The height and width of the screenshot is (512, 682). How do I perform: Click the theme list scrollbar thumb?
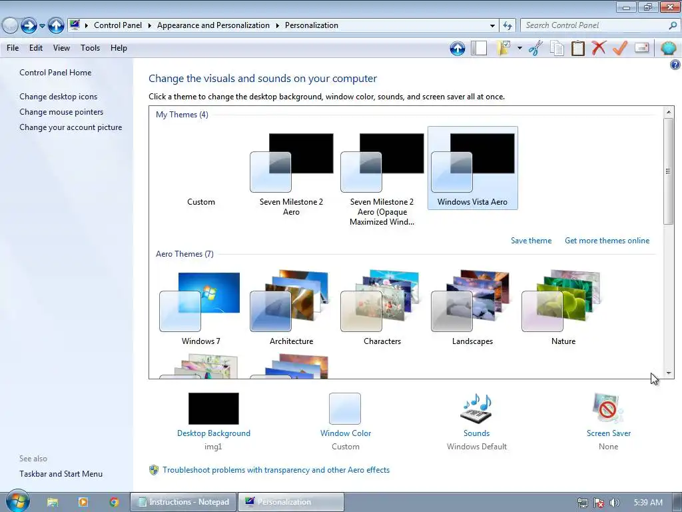pyautogui.click(x=669, y=171)
